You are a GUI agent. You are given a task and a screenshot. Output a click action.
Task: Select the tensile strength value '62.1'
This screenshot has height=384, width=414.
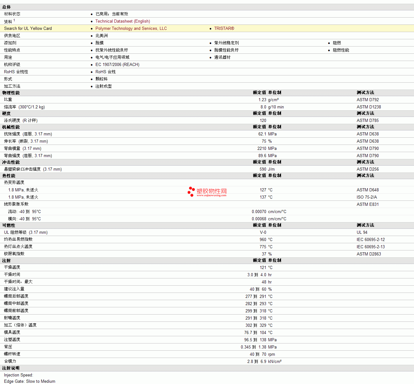262,134
